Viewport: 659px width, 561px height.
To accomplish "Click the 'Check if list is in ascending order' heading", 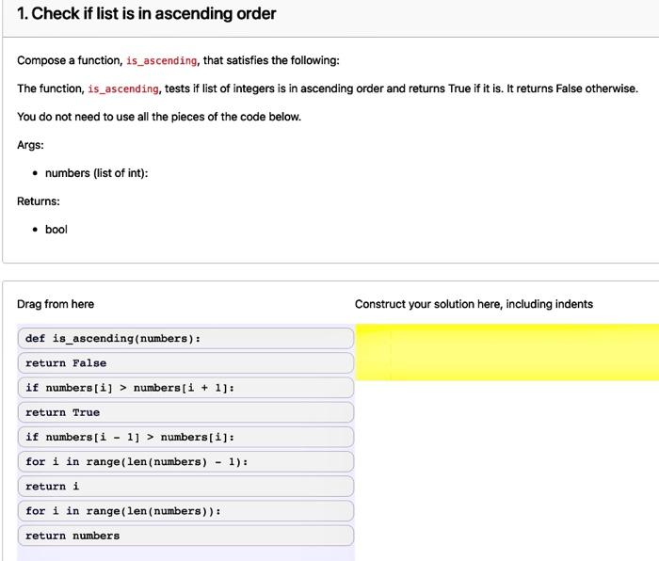I will (x=146, y=13).
